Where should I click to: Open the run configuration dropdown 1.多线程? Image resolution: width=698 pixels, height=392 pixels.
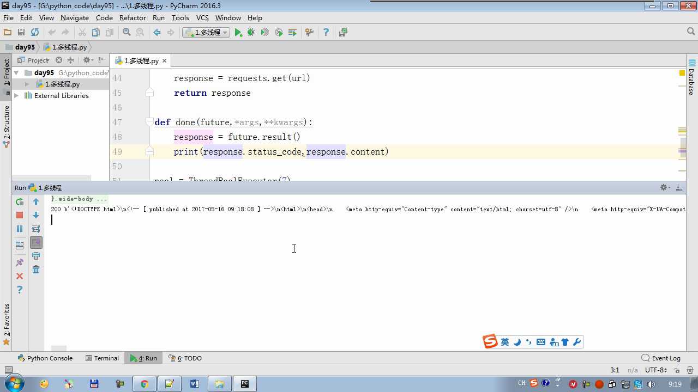[x=206, y=33]
